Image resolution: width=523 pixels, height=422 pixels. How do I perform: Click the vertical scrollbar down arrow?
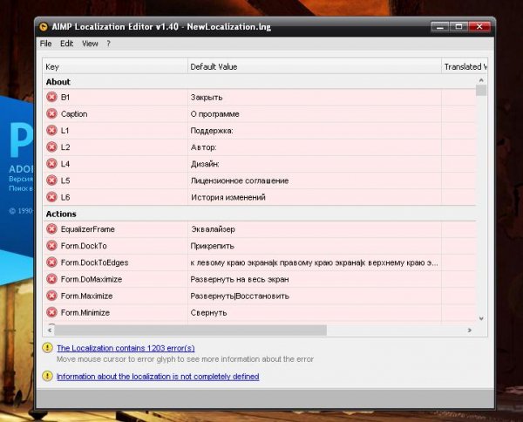(x=481, y=318)
